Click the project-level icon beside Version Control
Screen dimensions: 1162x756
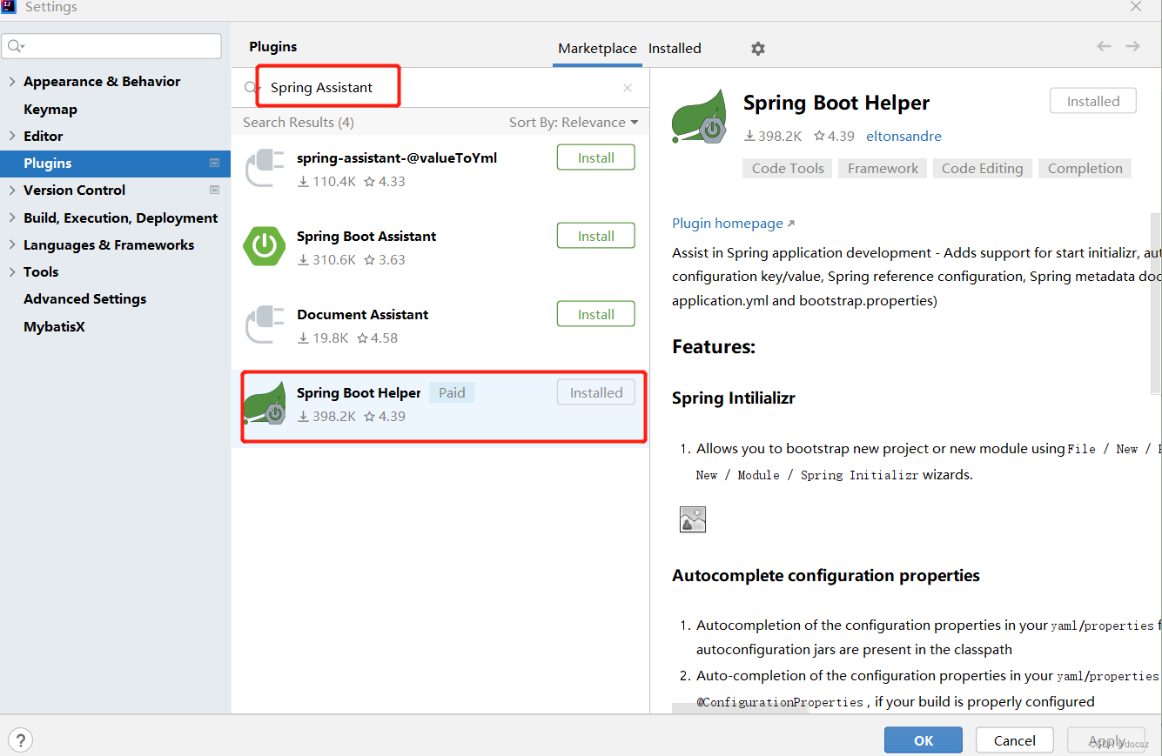pyautogui.click(x=214, y=190)
